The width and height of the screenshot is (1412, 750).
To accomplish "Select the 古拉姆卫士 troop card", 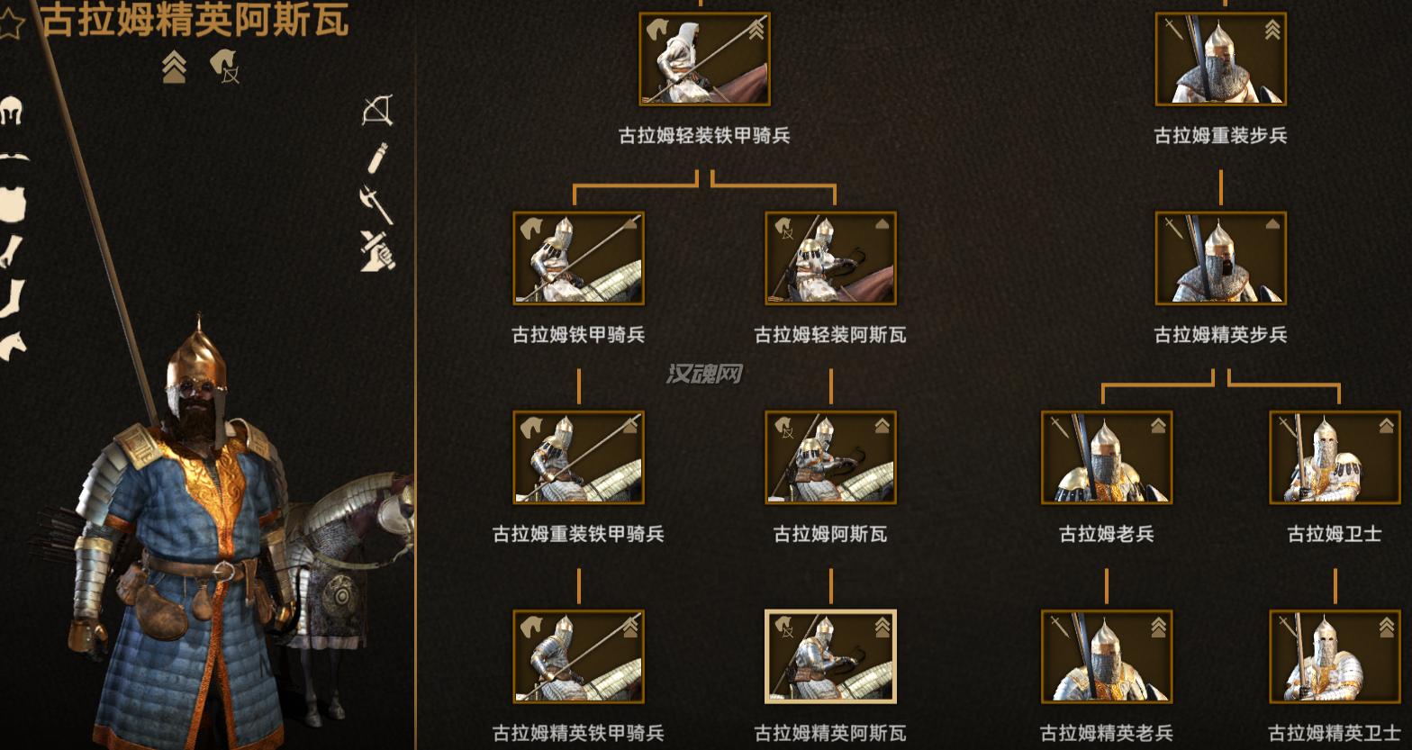I will 1335,457.
